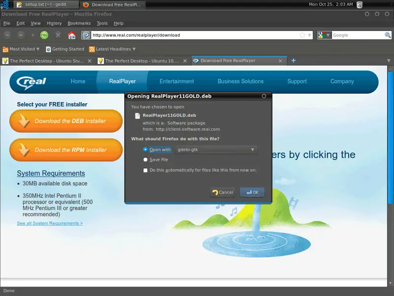The image size is (394, 296).
Task: Click the Getting Started bookmark
Action: (65, 49)
